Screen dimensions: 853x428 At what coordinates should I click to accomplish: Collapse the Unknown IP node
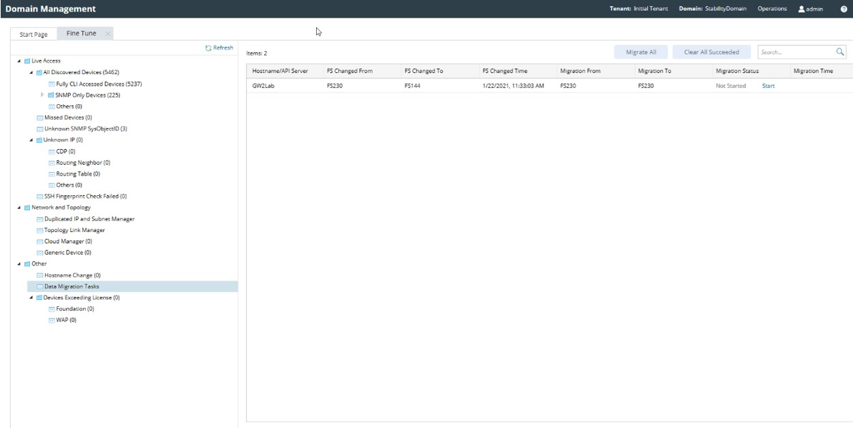tap(31, 140)
